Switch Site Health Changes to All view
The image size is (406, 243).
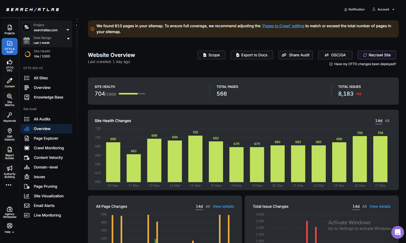tap(387, 121)
